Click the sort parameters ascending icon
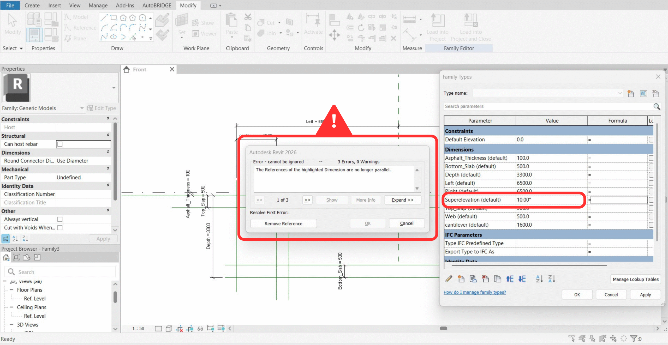Image resolution: width=668 pixels, height=345 pixels. pos(539,279)
